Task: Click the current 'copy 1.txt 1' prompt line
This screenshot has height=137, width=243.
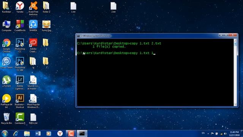Action: tap(116, 53)
